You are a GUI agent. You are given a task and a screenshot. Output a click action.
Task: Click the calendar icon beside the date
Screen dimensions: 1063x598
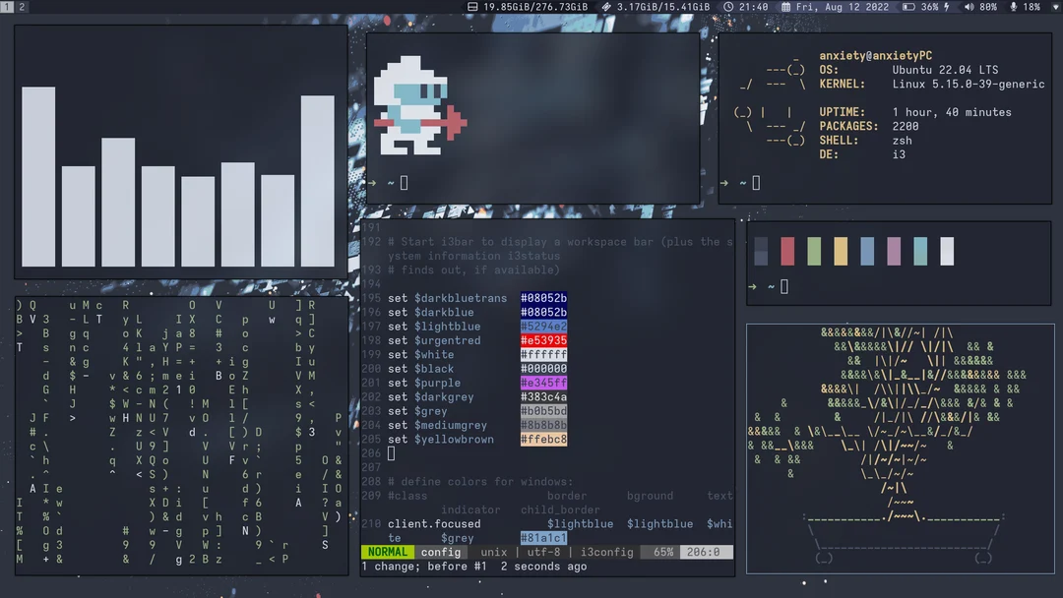[784, 6]
